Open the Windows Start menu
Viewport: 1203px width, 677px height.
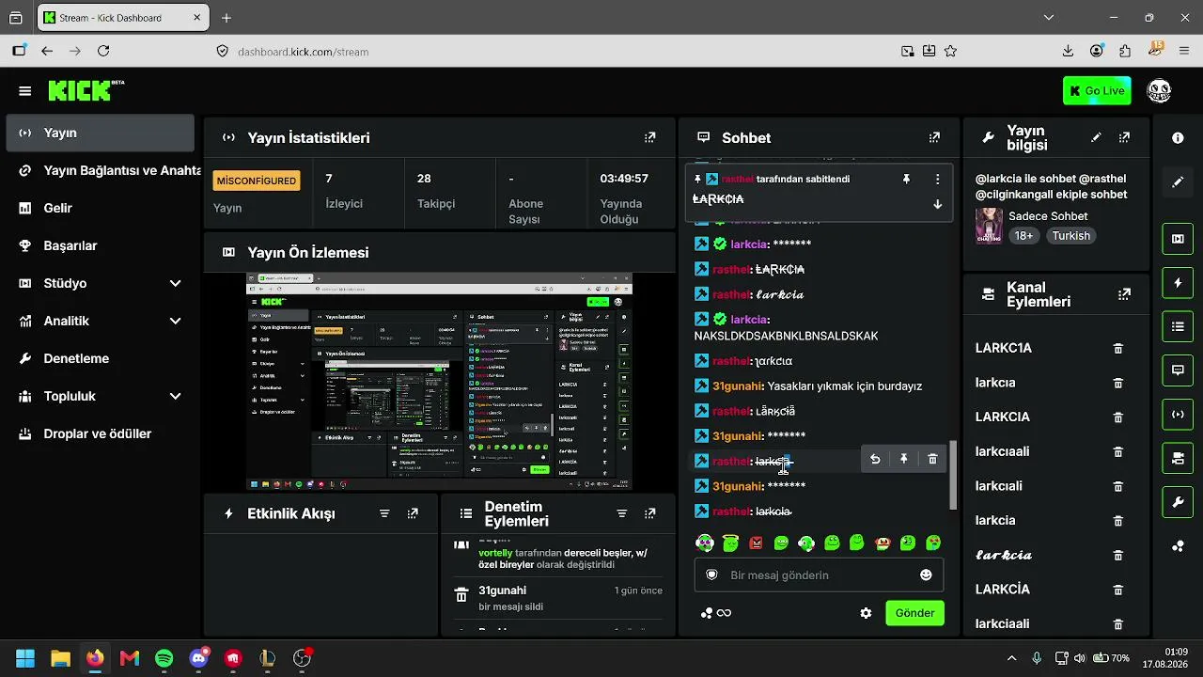pos(25,658)
